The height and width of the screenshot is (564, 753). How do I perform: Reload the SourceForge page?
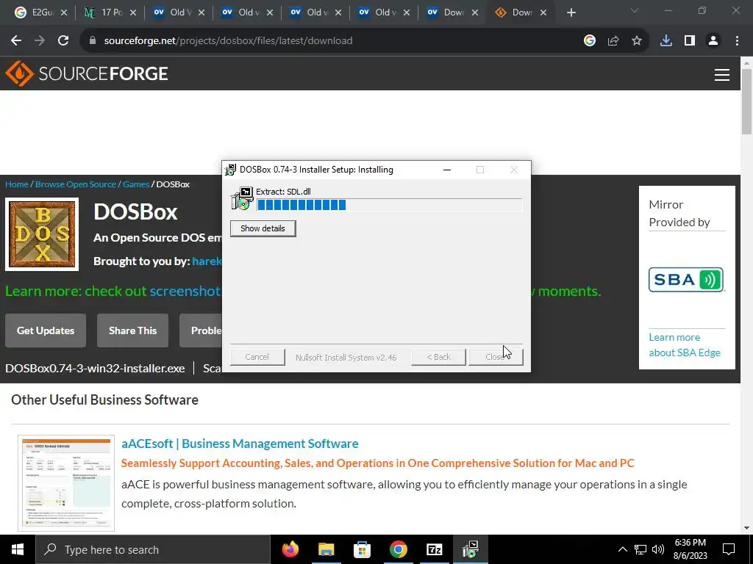pyautogui.click(x=63, y=41)
